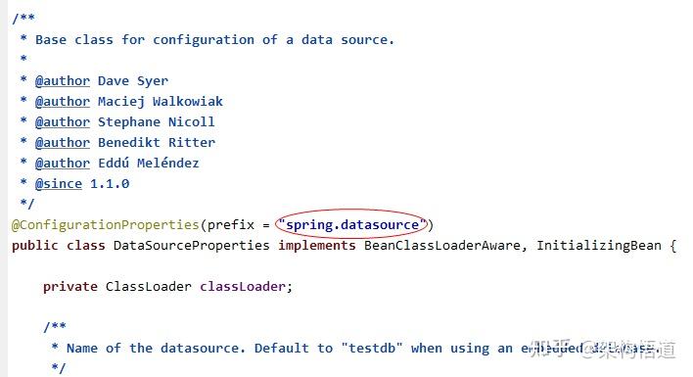693x377 pixels.
Task: Click the @author tag before Eddú Meléndez
Action: click(x=63, y=164)
